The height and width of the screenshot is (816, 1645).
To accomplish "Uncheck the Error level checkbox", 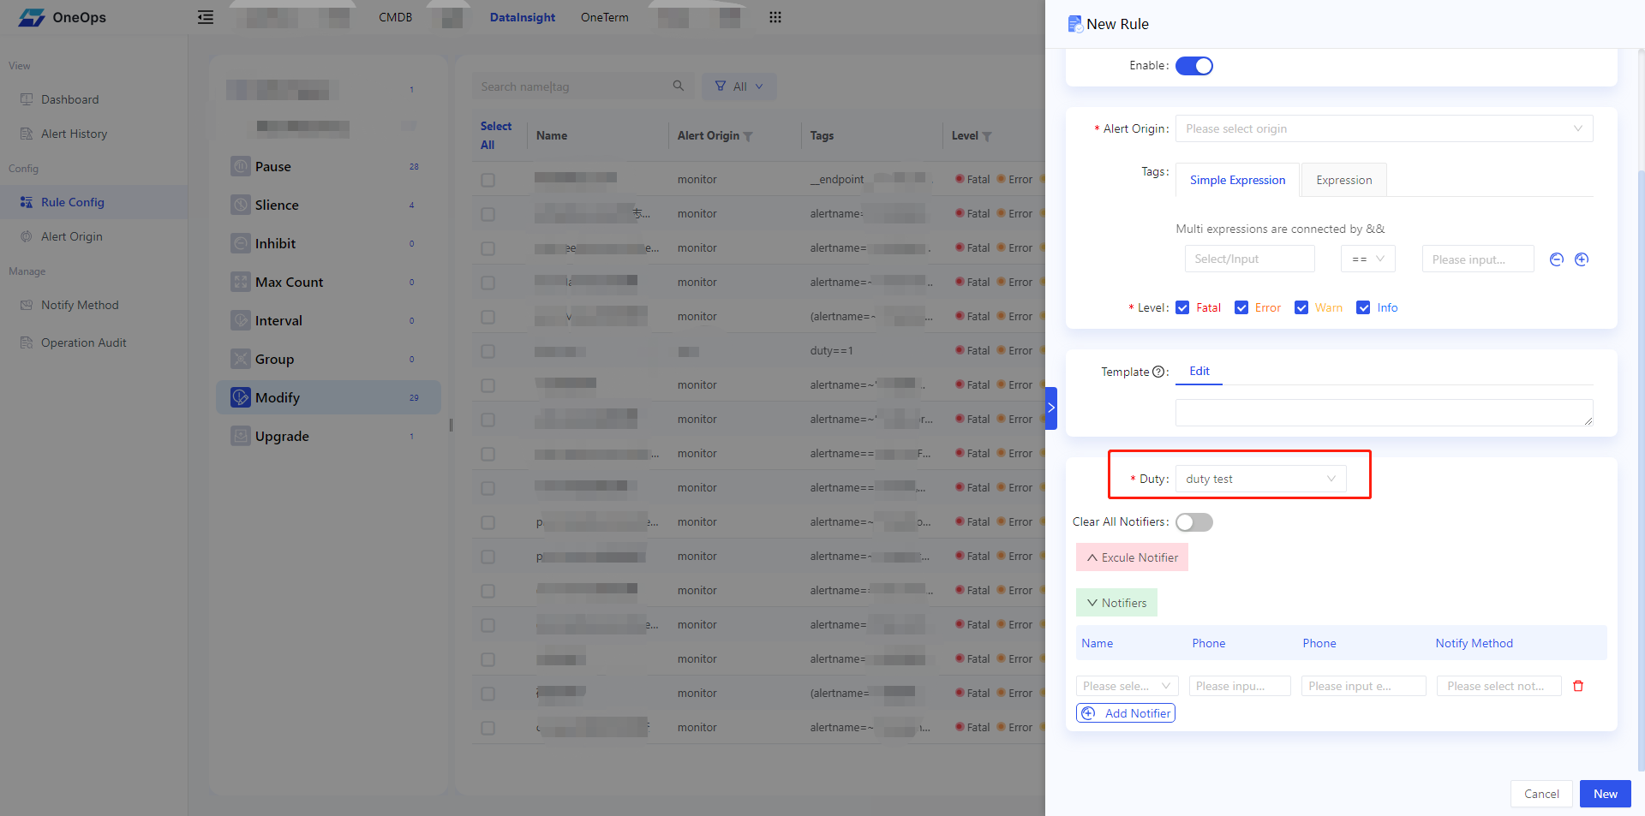I will 1241,308.
